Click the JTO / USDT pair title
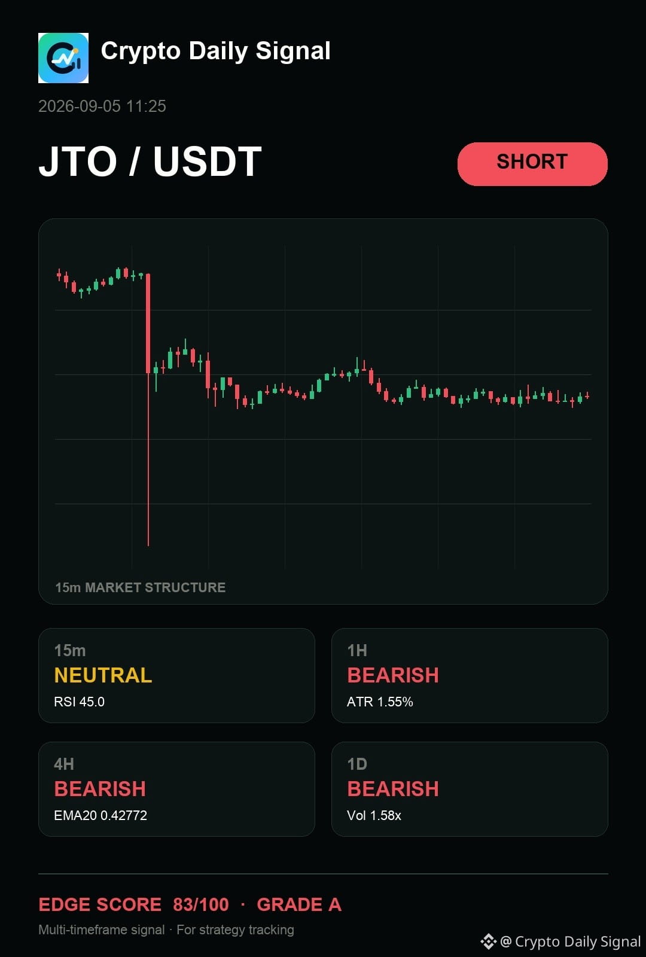The image size is (646, 957). [150, 161]
